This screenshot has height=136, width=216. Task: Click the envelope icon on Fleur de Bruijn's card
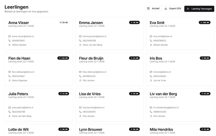click(x=80, y=72)
